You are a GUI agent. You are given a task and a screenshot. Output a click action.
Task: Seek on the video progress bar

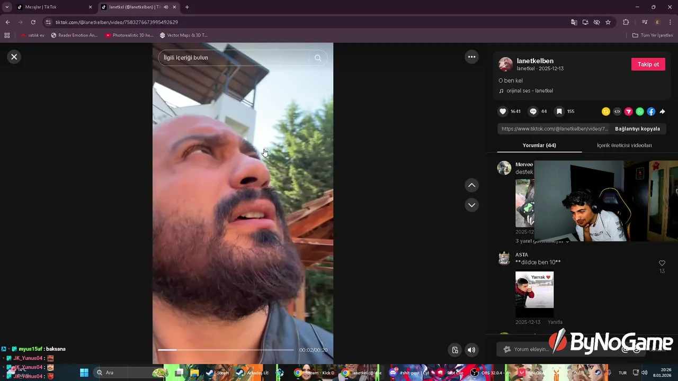click(x=226, y=350)
